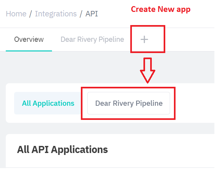Click the red downward arrow annotation
The width and height of the screenshot is (215, 171).
coord(147,69)
